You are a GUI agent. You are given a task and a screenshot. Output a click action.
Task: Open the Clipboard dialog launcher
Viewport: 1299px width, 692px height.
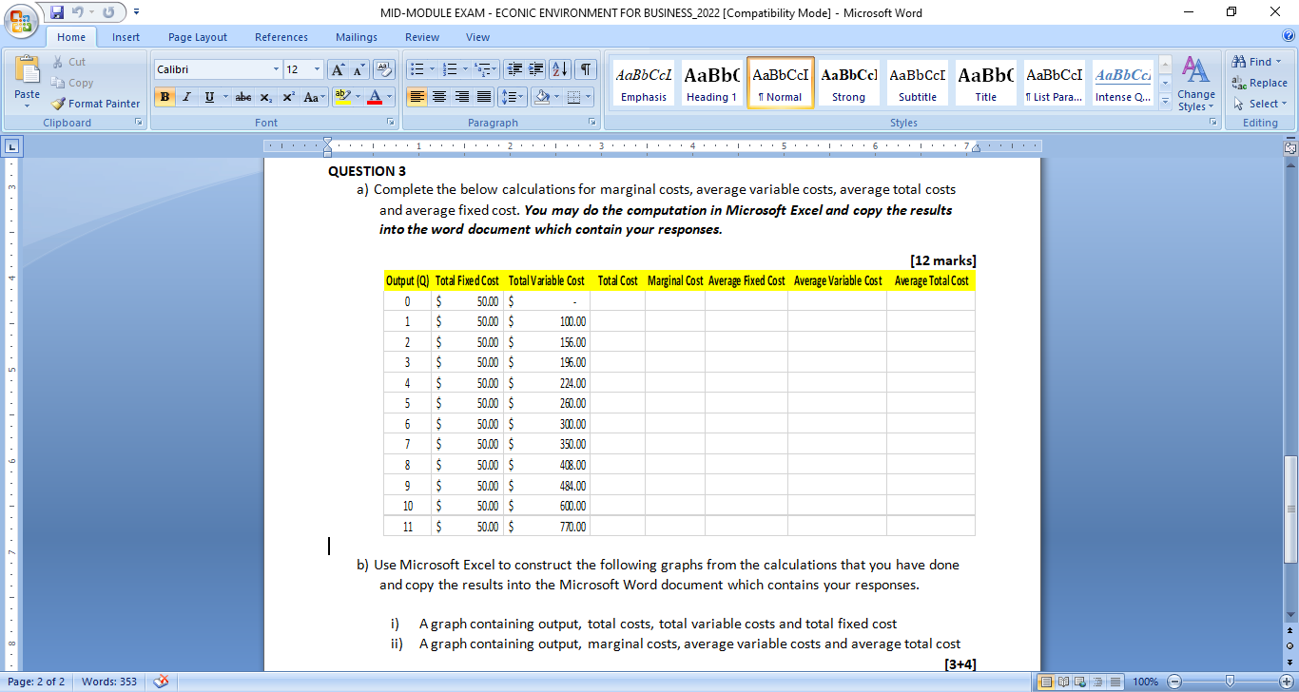click(x=139, y=122)
